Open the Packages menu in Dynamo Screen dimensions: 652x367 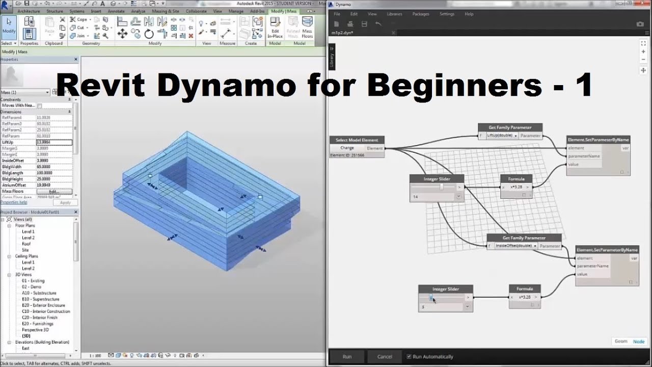(420, 14)
